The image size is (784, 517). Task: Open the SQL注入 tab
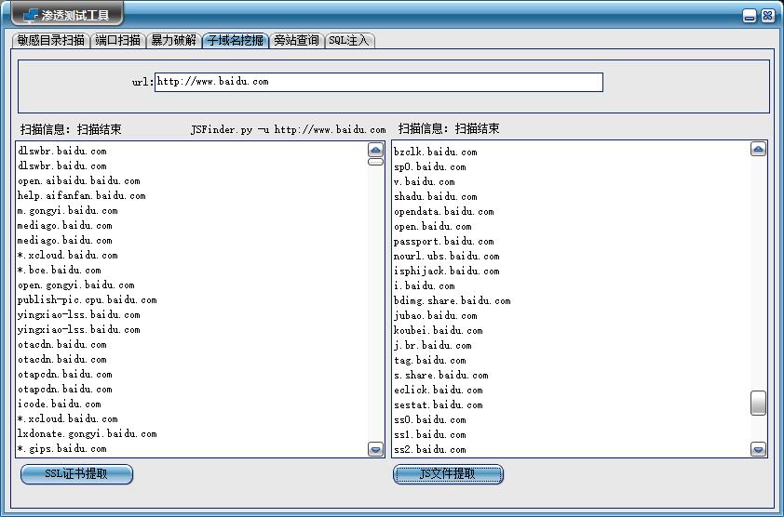[349, 41]
